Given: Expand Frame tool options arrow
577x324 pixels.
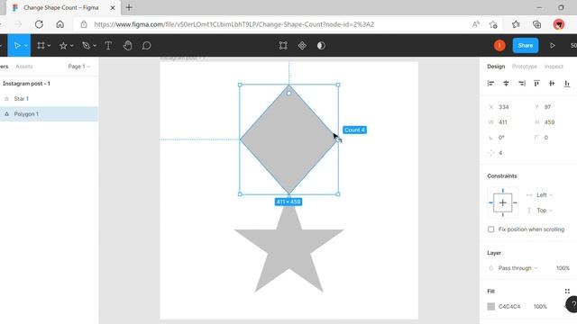Looking at the screenshot, I should [x=49, y=46].
